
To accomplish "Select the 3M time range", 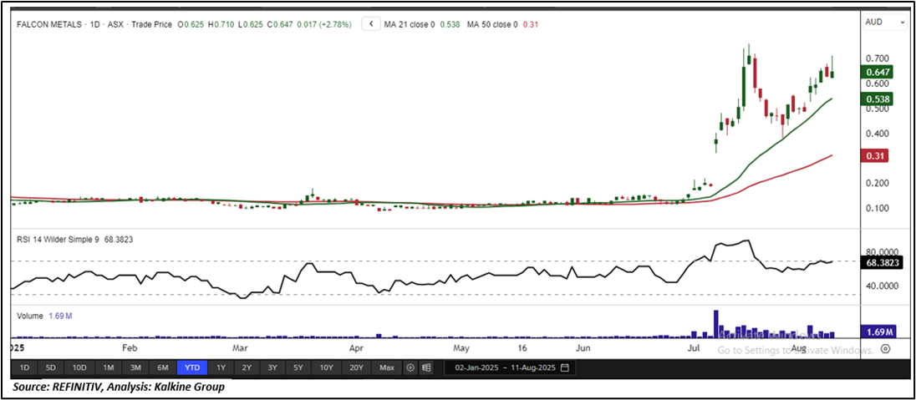I will 135,368.
